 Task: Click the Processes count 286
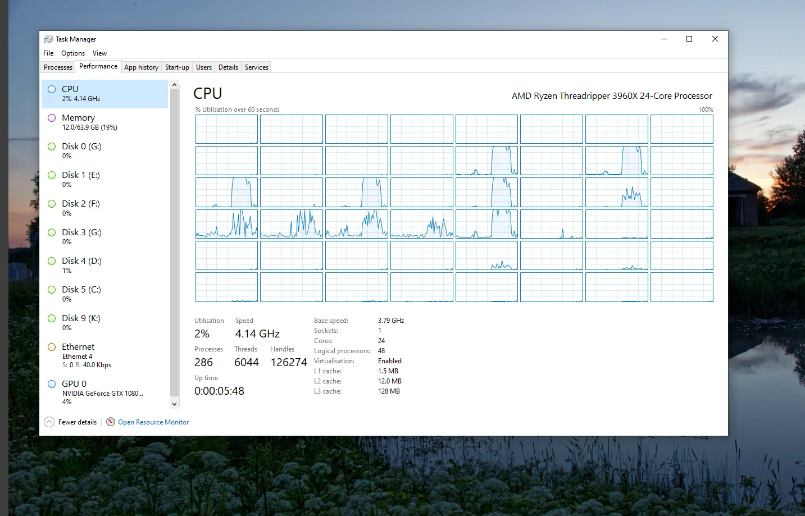(x=203, y=363)
